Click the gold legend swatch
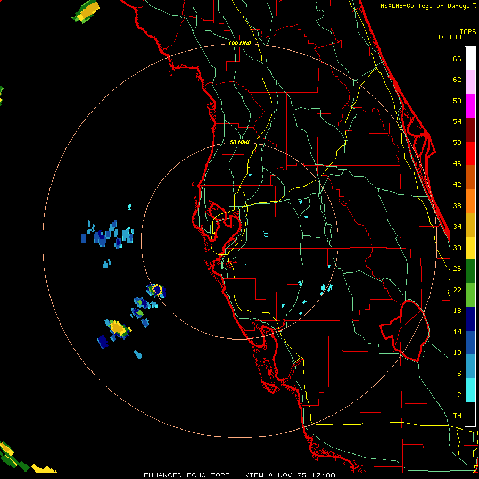 click(470, 225)
